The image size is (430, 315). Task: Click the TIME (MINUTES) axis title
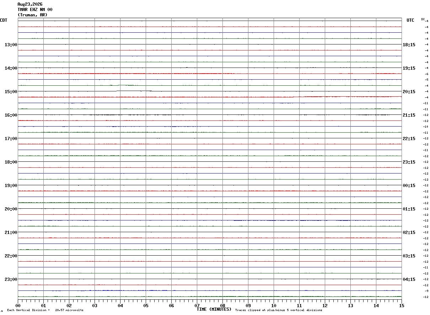pos(214,309)
